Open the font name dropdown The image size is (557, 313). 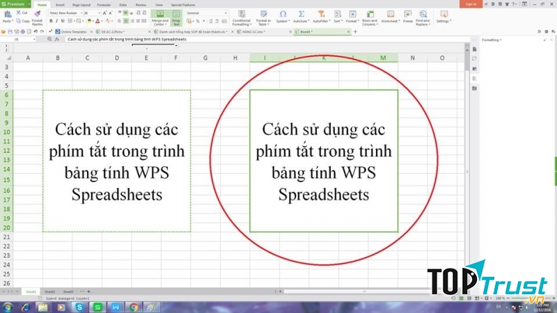click(81, 13)
